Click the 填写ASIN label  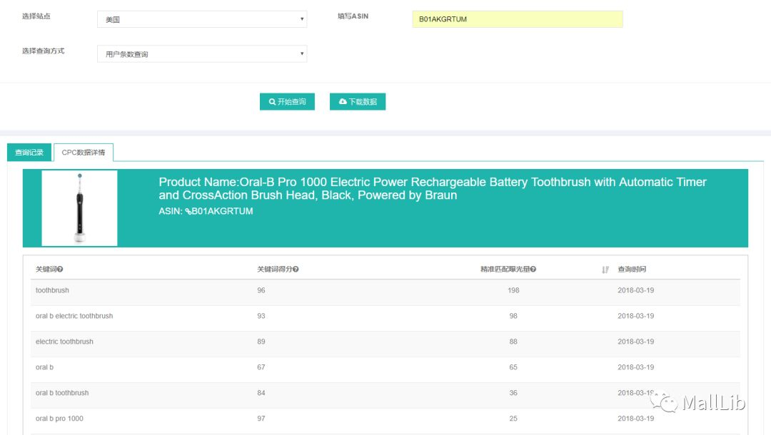[353, 16]
